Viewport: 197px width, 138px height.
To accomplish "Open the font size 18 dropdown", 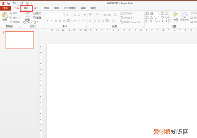I will click(71, 15).
